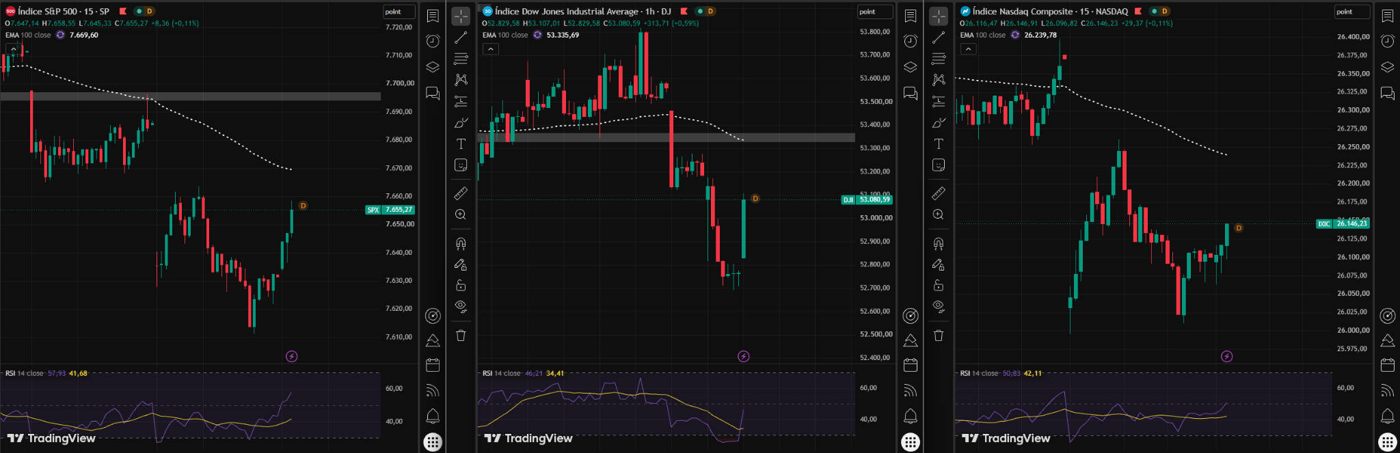Viewport: 1400px width, 453px height.
Task: Select the brush tool beside the Dow Jones chart
Action: pyautogui.click(x=461, y=122)
